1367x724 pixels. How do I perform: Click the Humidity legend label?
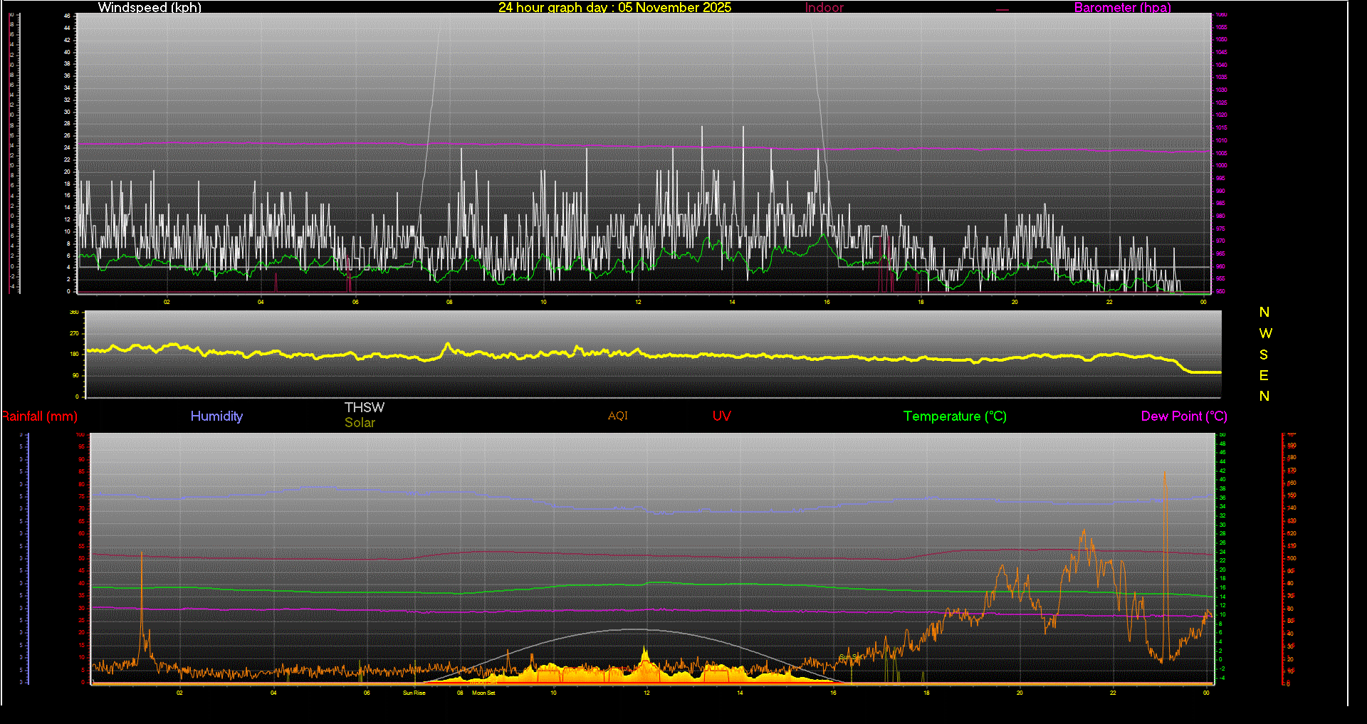(216, 416)
